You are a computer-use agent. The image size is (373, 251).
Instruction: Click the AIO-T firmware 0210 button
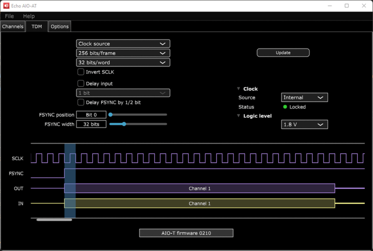pos(186,233)
